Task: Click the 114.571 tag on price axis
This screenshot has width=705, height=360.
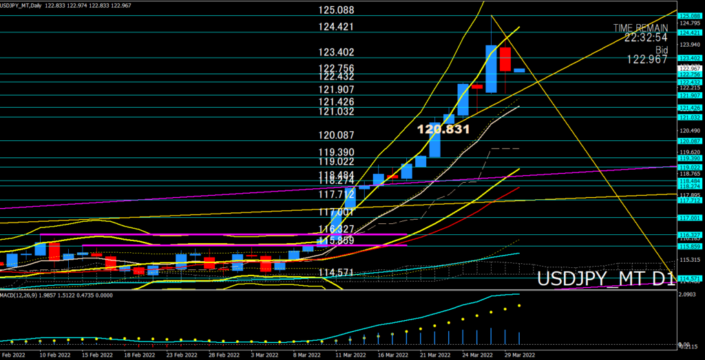Action: 690,279
